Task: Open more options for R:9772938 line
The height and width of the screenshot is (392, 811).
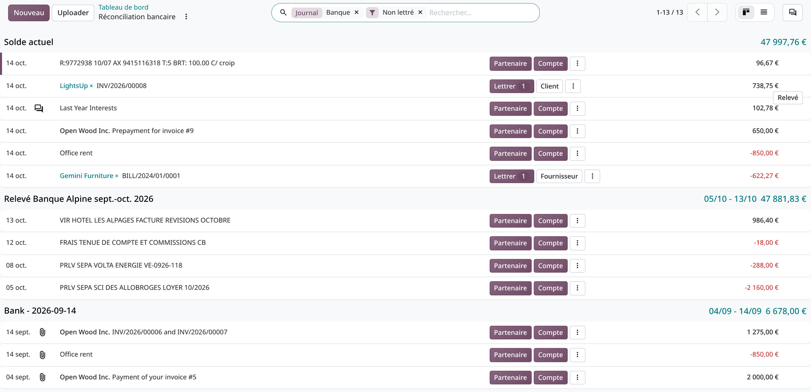Action: click(x=577, y=64)
